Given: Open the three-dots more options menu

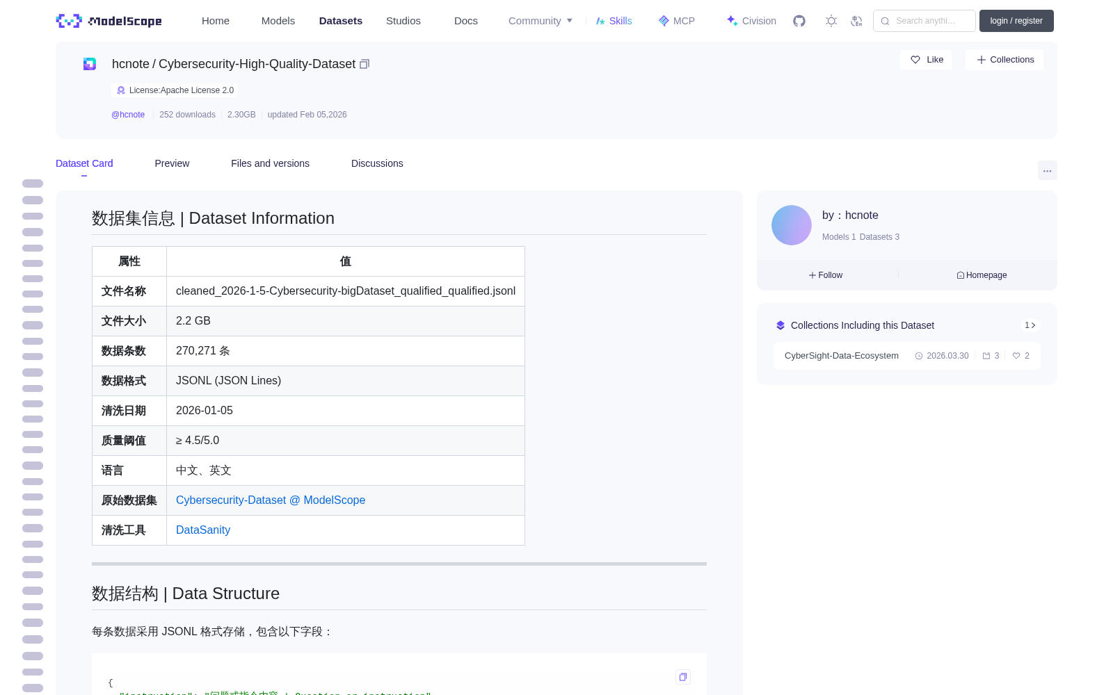Looking at the screenshot, I should 1047,170.
